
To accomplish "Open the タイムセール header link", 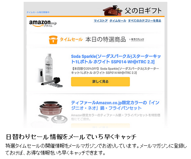I will point(118,21).
